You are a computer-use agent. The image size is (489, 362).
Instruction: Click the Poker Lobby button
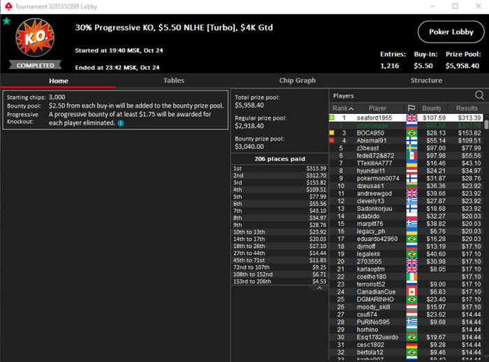[451, 32]
